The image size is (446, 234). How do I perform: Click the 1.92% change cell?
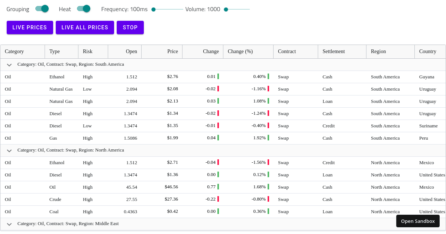tap(248, 138)
